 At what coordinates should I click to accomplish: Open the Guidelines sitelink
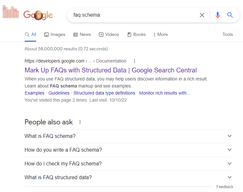pyautogui.click(x=59, y=93)
